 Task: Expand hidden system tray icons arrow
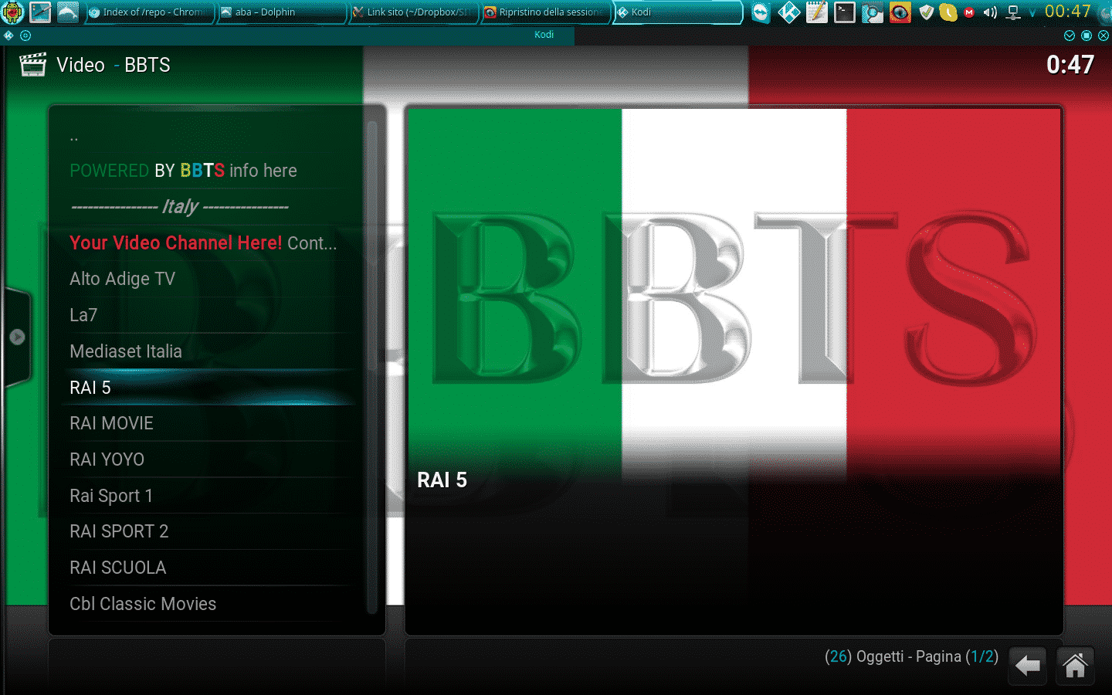click(1032, 13)
